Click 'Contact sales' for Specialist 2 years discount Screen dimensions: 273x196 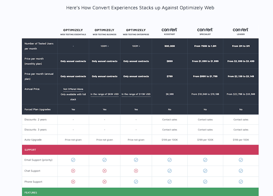pos(205,120)
